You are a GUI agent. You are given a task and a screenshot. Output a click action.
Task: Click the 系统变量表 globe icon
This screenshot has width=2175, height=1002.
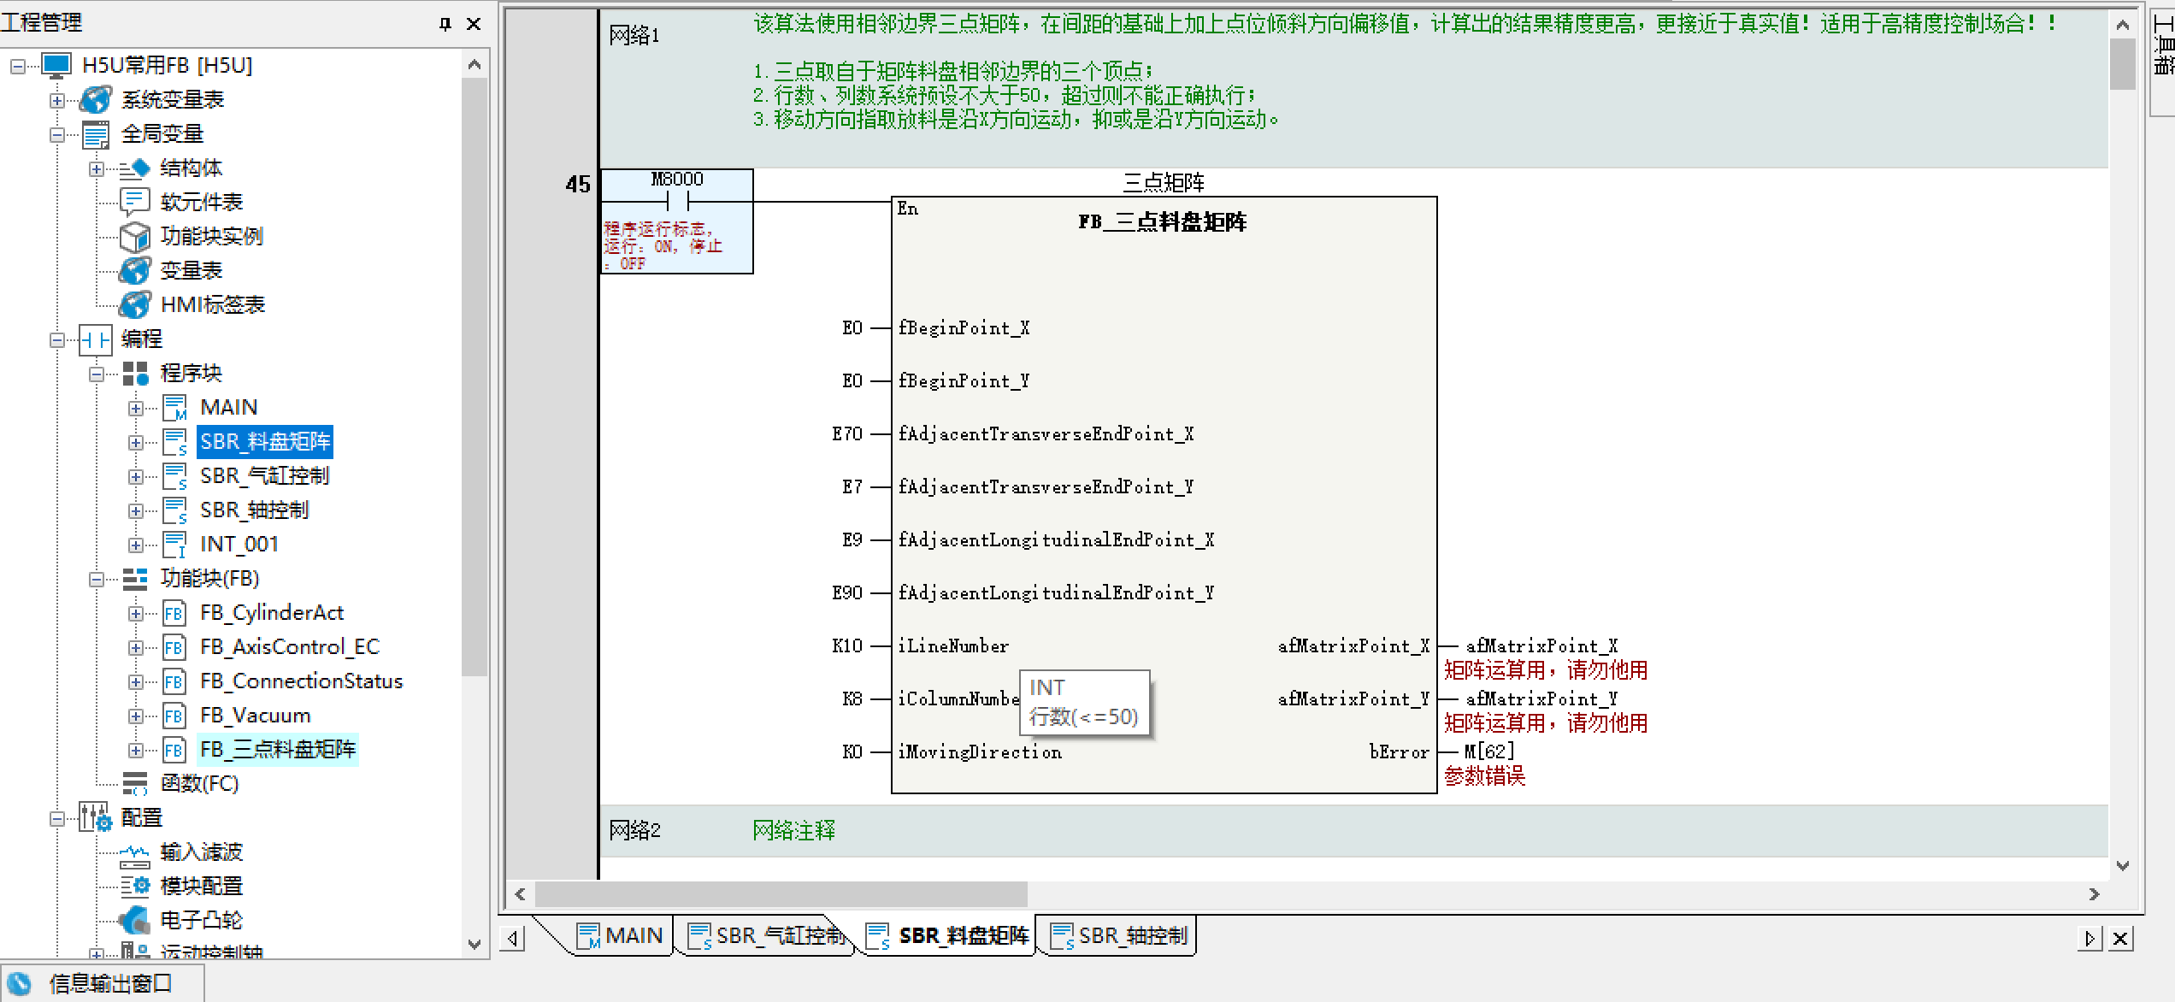(96, 100)
